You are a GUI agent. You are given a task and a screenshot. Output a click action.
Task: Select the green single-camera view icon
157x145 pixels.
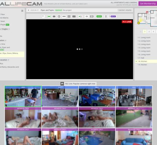pyautogui.click(x=49, y=16)
